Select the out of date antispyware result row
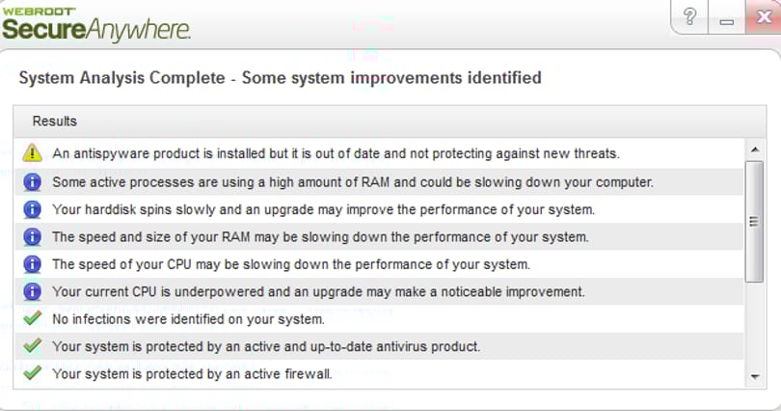 pyautogui.click(x=380, y=153)
